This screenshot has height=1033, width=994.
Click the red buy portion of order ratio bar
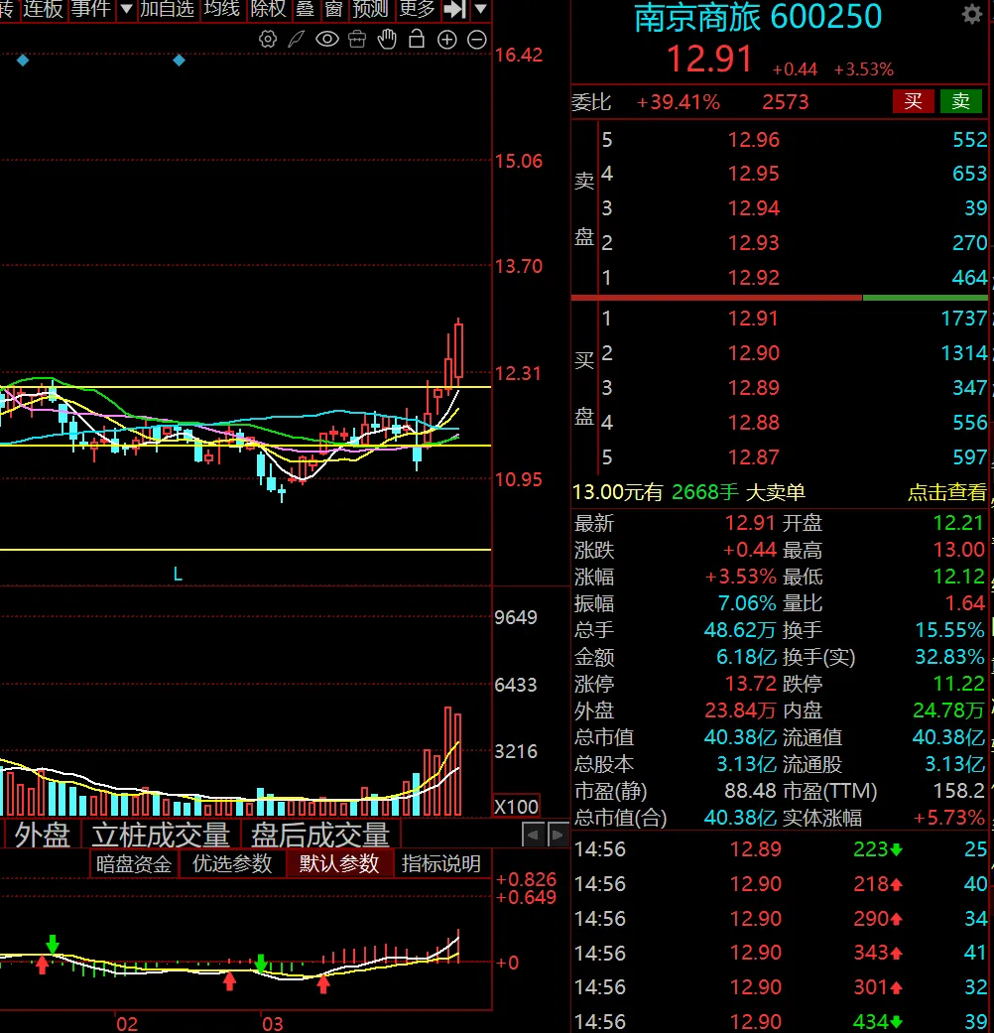click(716, 299)
